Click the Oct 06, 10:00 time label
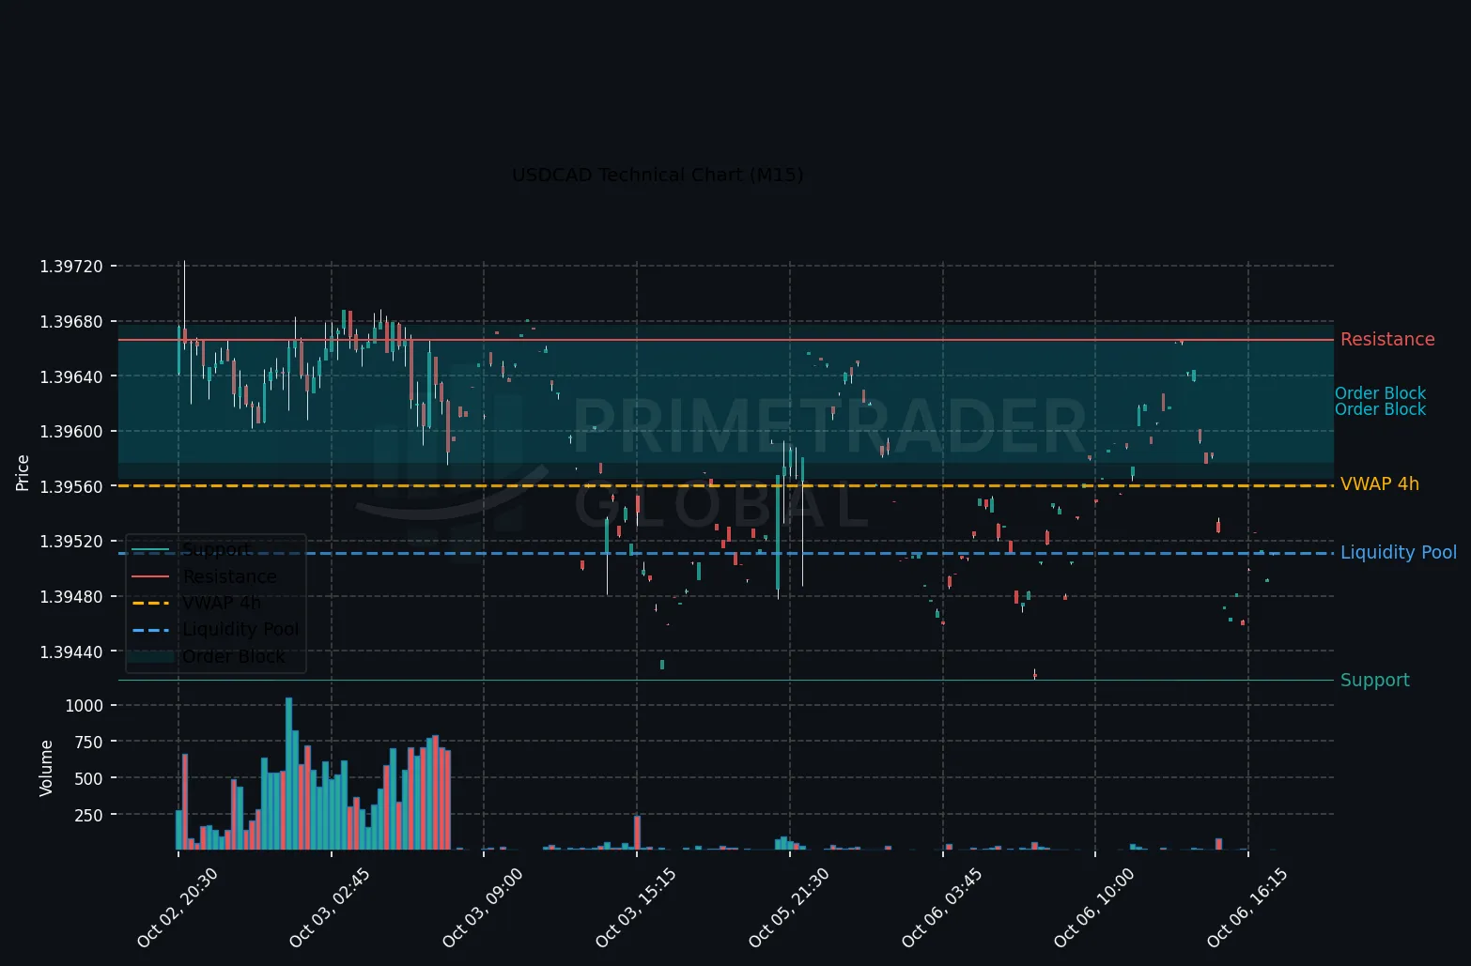Screen dimensions: 1471x966 [x=1094, y=907]
